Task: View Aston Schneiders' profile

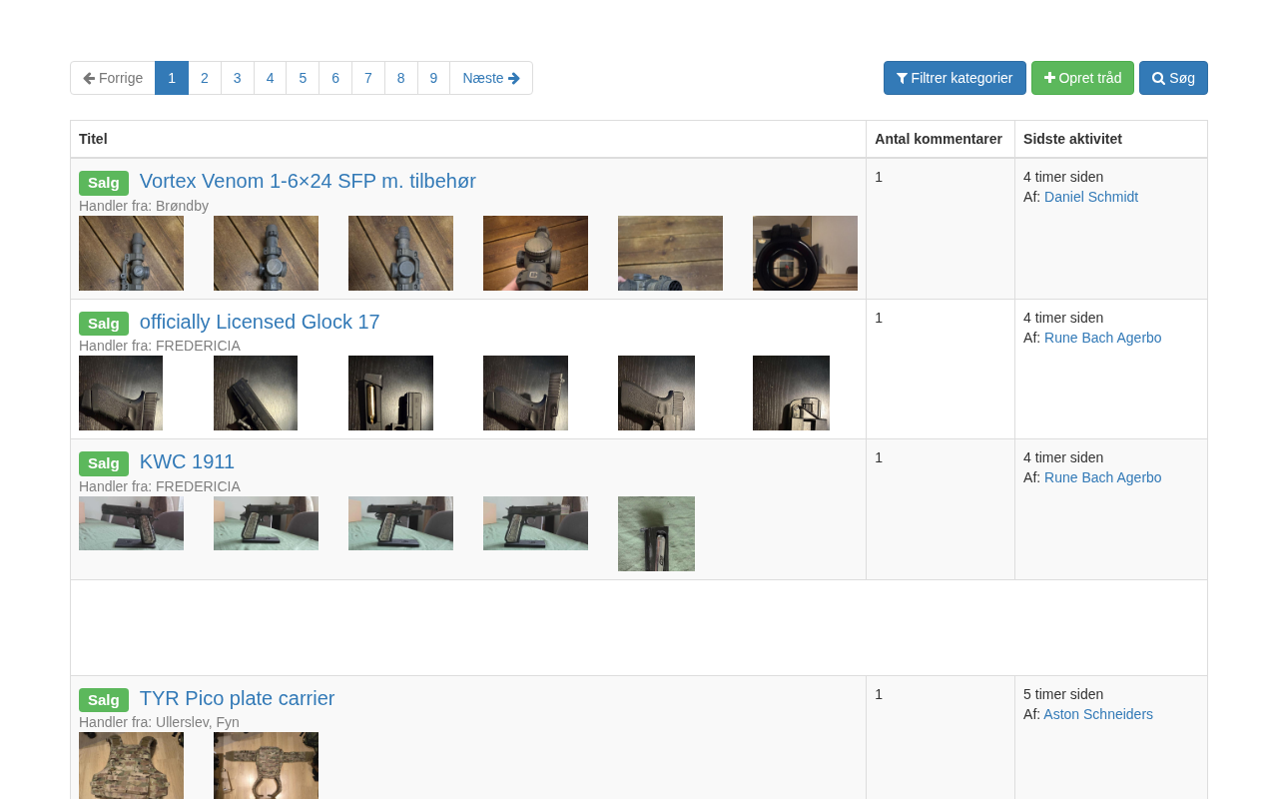Action: coord(1098,714)
